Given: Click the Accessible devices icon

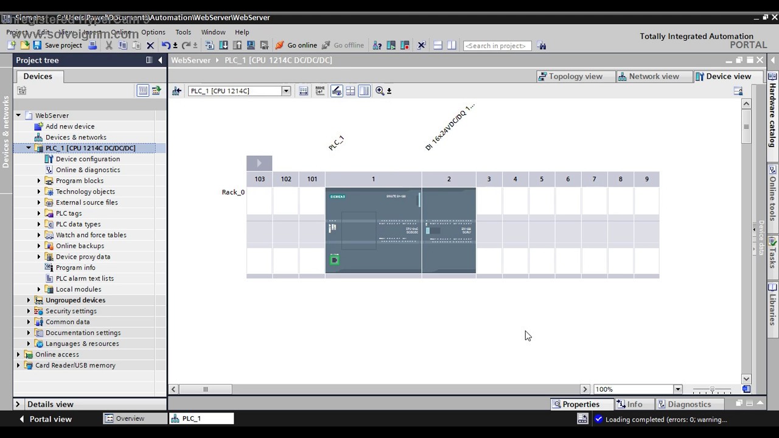Looking at the screenshot, I should click(x=377, y=45).
